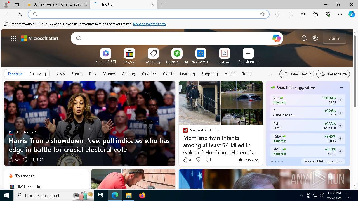Open File Explorer from taskbar
Viewport: 358px width, 201px height.
(x=129, y=195)
